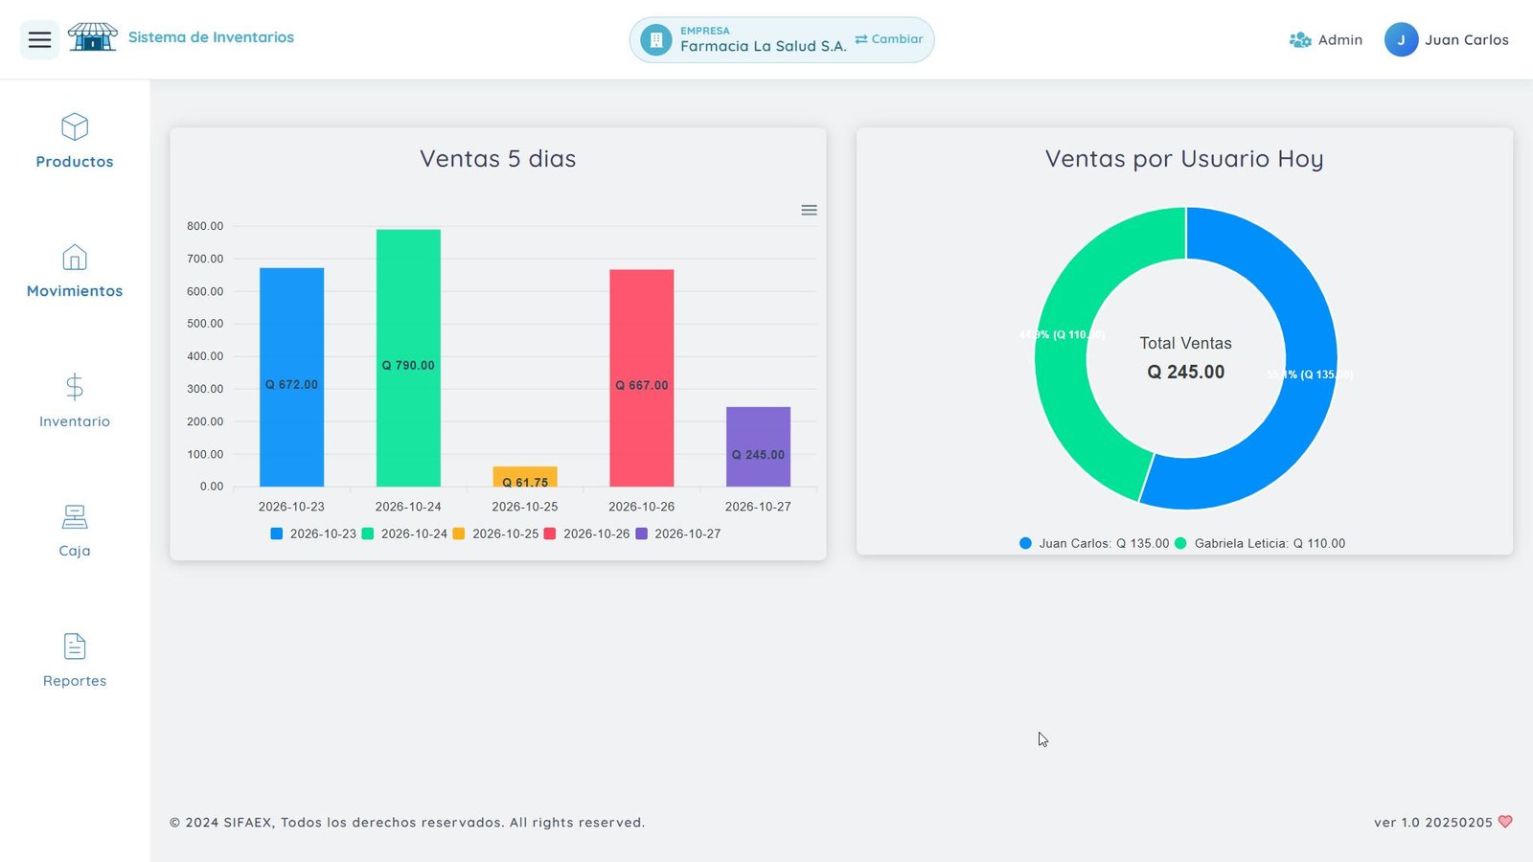Click the red Q 667.00 bar

(x=642, y=378)
